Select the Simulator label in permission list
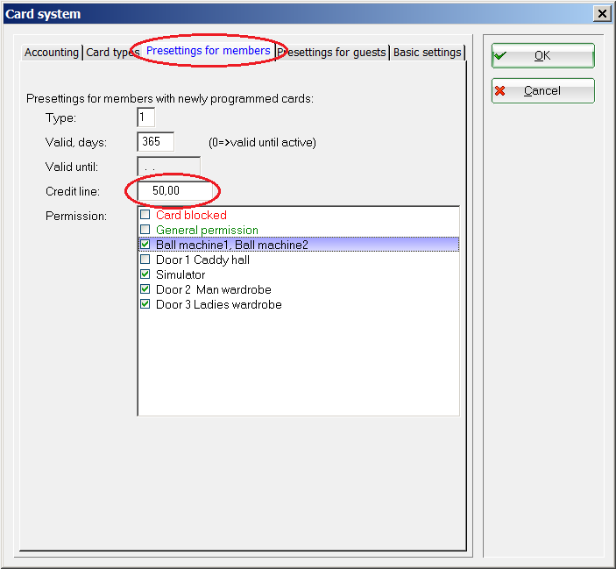This screenshot has width=616, height=569. point(181,274)
